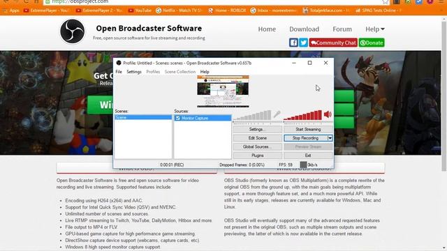Viewport: 447px width, 251px height.
Task: Open the OBS File menu
Action: [x=119, y=72]
